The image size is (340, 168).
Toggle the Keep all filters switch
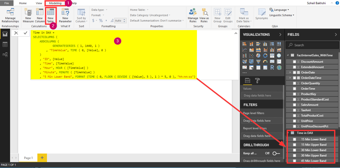click(x=276, y=153)
